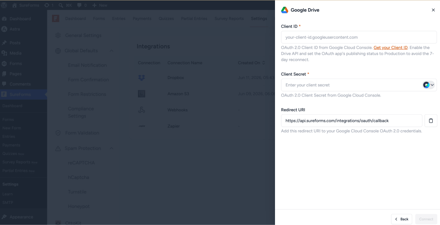Open Compliance Settings
Viewport: 440px width, 225px height.
(x=81, y=112)
